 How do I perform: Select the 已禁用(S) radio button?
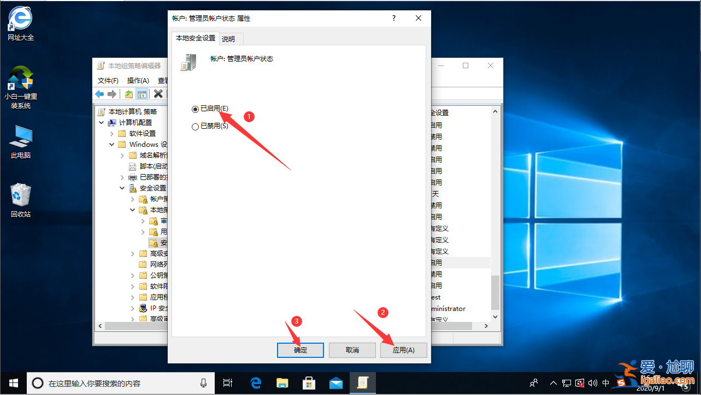(195, 126)
